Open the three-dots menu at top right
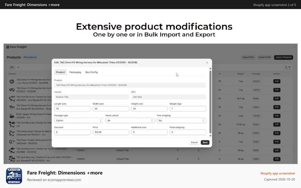The image size is (301, 188). point(294,47)
